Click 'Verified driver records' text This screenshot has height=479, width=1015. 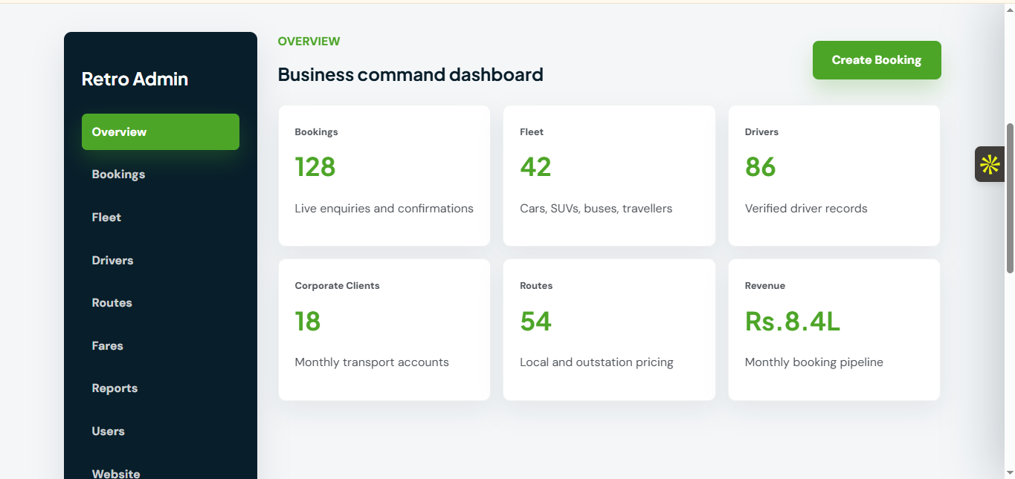[x=806, y=209]
